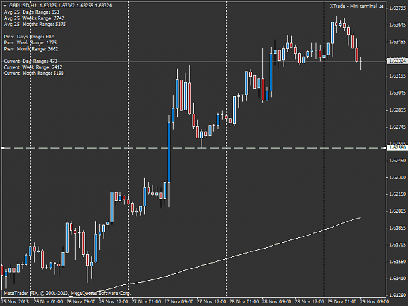Click the 'Avg 25 Days Range: 853' text
Image resolution: width=408 pixels, height=306 pixels.
(x=31, y=12)
